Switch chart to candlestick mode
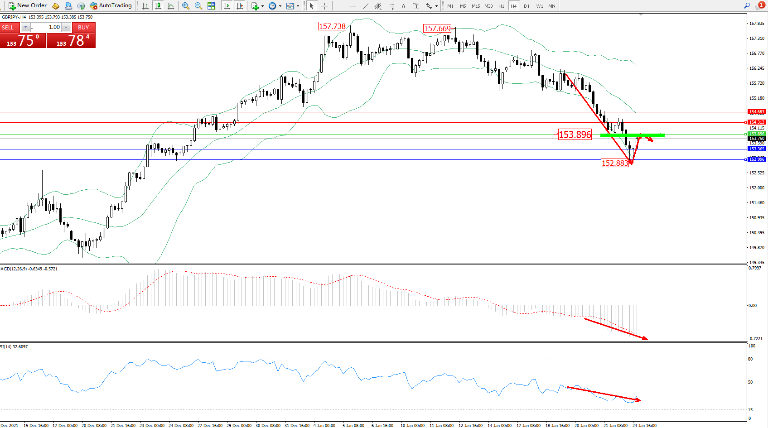The width and height of the screenshot is (768, 428). 158,6
